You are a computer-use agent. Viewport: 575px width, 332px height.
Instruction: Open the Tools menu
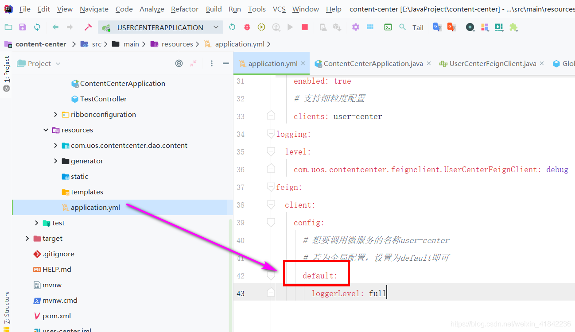[x=257, y=9]
